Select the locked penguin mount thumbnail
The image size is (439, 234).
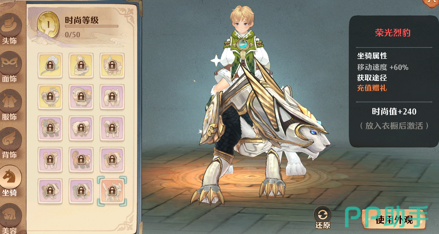point(81,97)
